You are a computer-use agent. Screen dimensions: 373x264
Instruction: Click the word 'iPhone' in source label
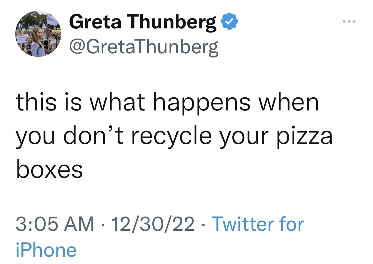46,250
